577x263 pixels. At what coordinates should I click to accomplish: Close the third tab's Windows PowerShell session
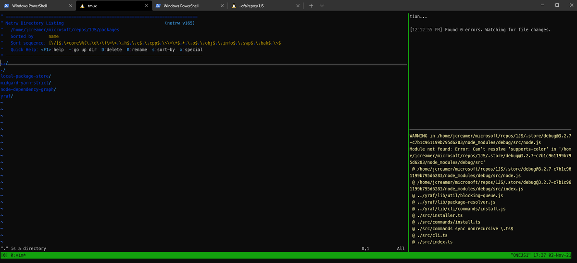pyautogui.click(x=222, y=6)
